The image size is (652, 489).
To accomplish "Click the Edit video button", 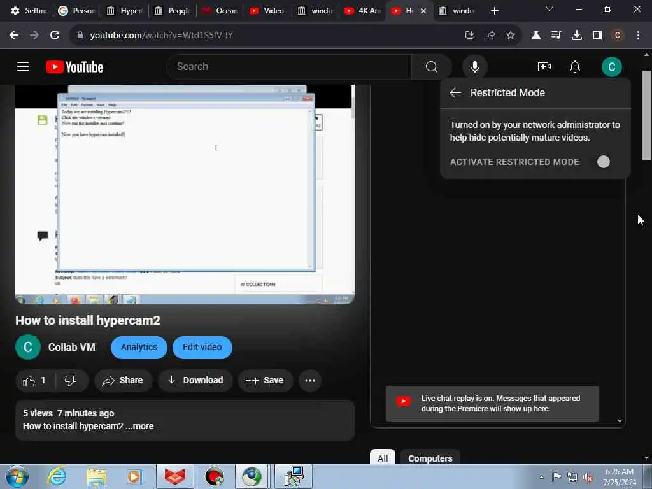I will point(202,347).
